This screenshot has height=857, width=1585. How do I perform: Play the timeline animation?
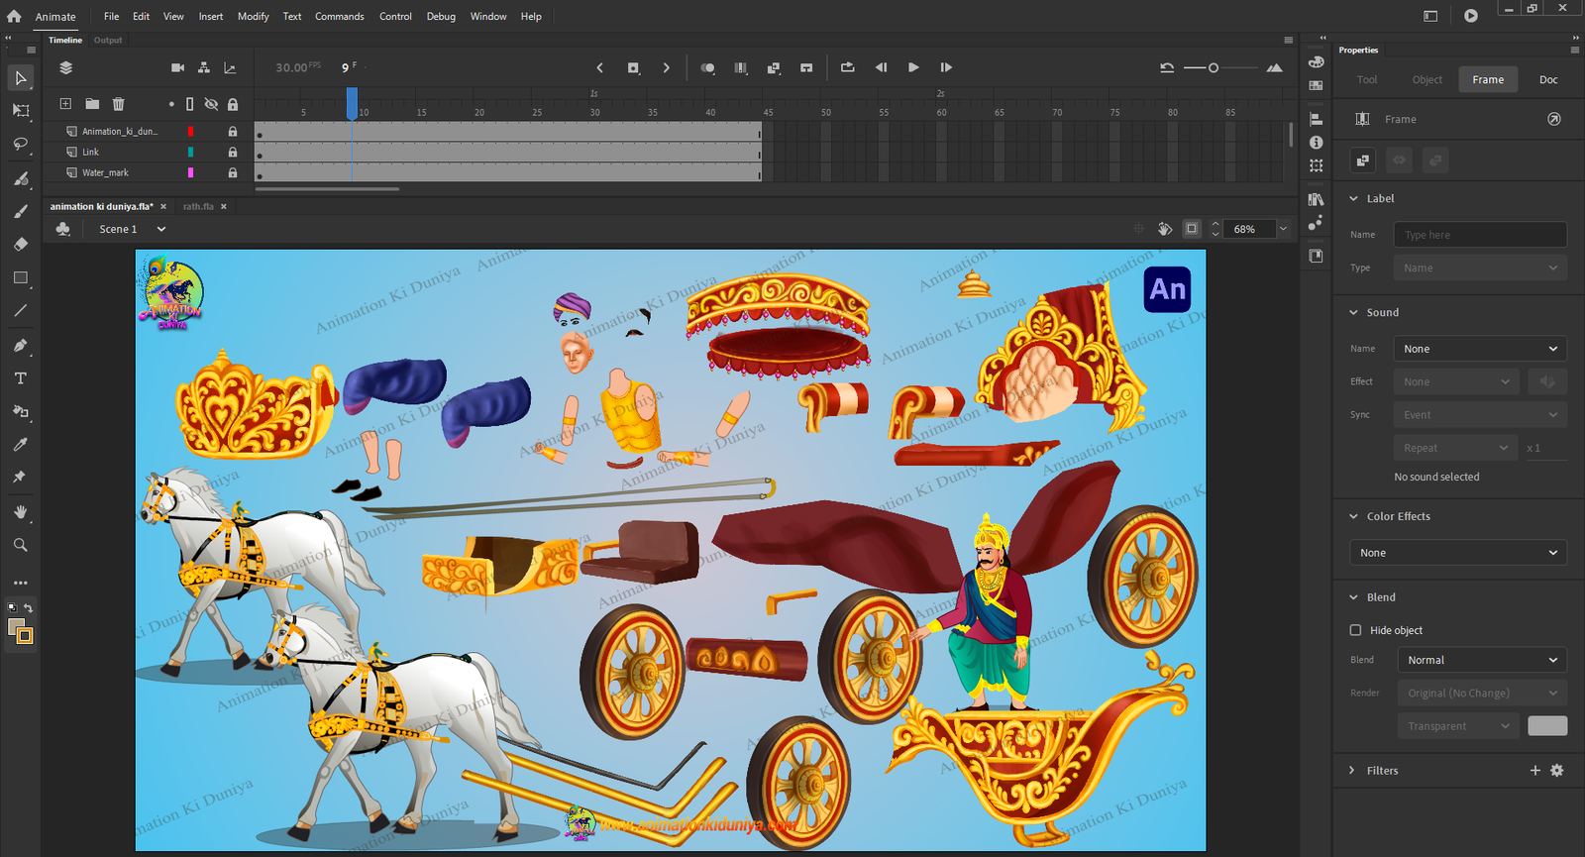coord(913,67)
